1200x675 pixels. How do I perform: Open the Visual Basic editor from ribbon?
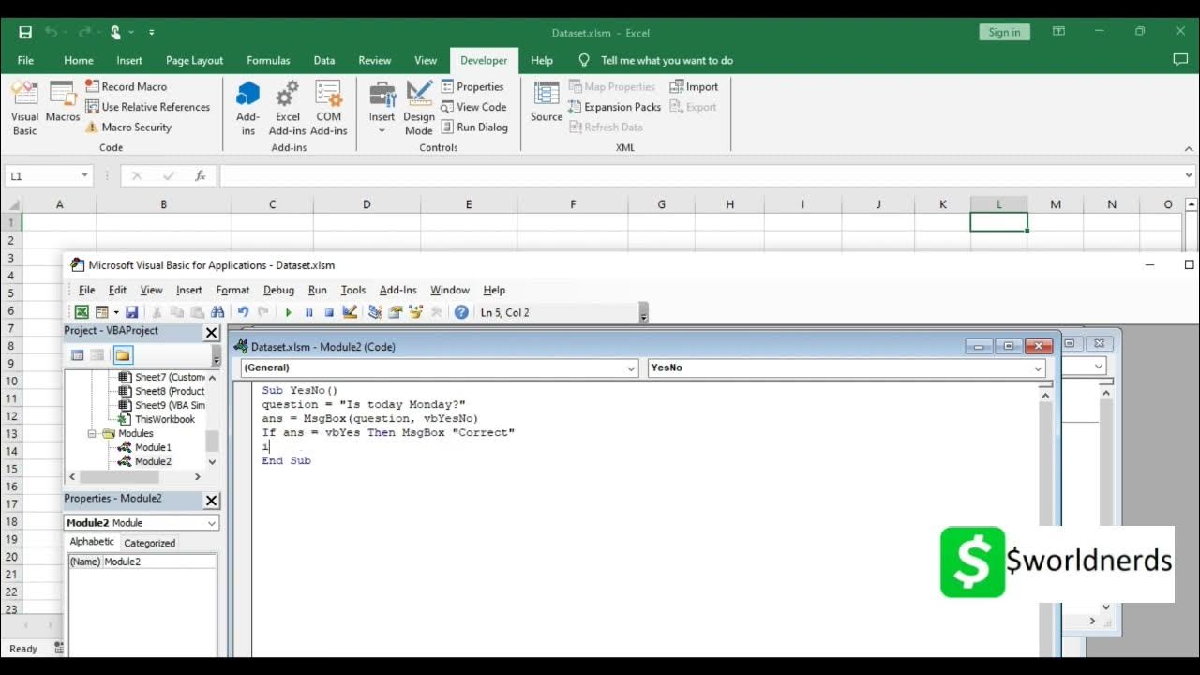[25, 109]
